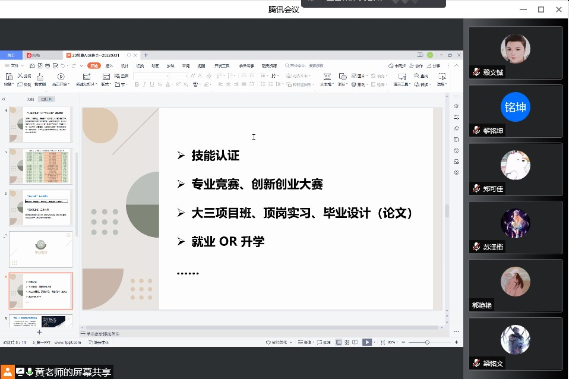Open the Shapes (形状) tool
The height and width of the screenshot is (379, 569).
click(x=343, y=77)
